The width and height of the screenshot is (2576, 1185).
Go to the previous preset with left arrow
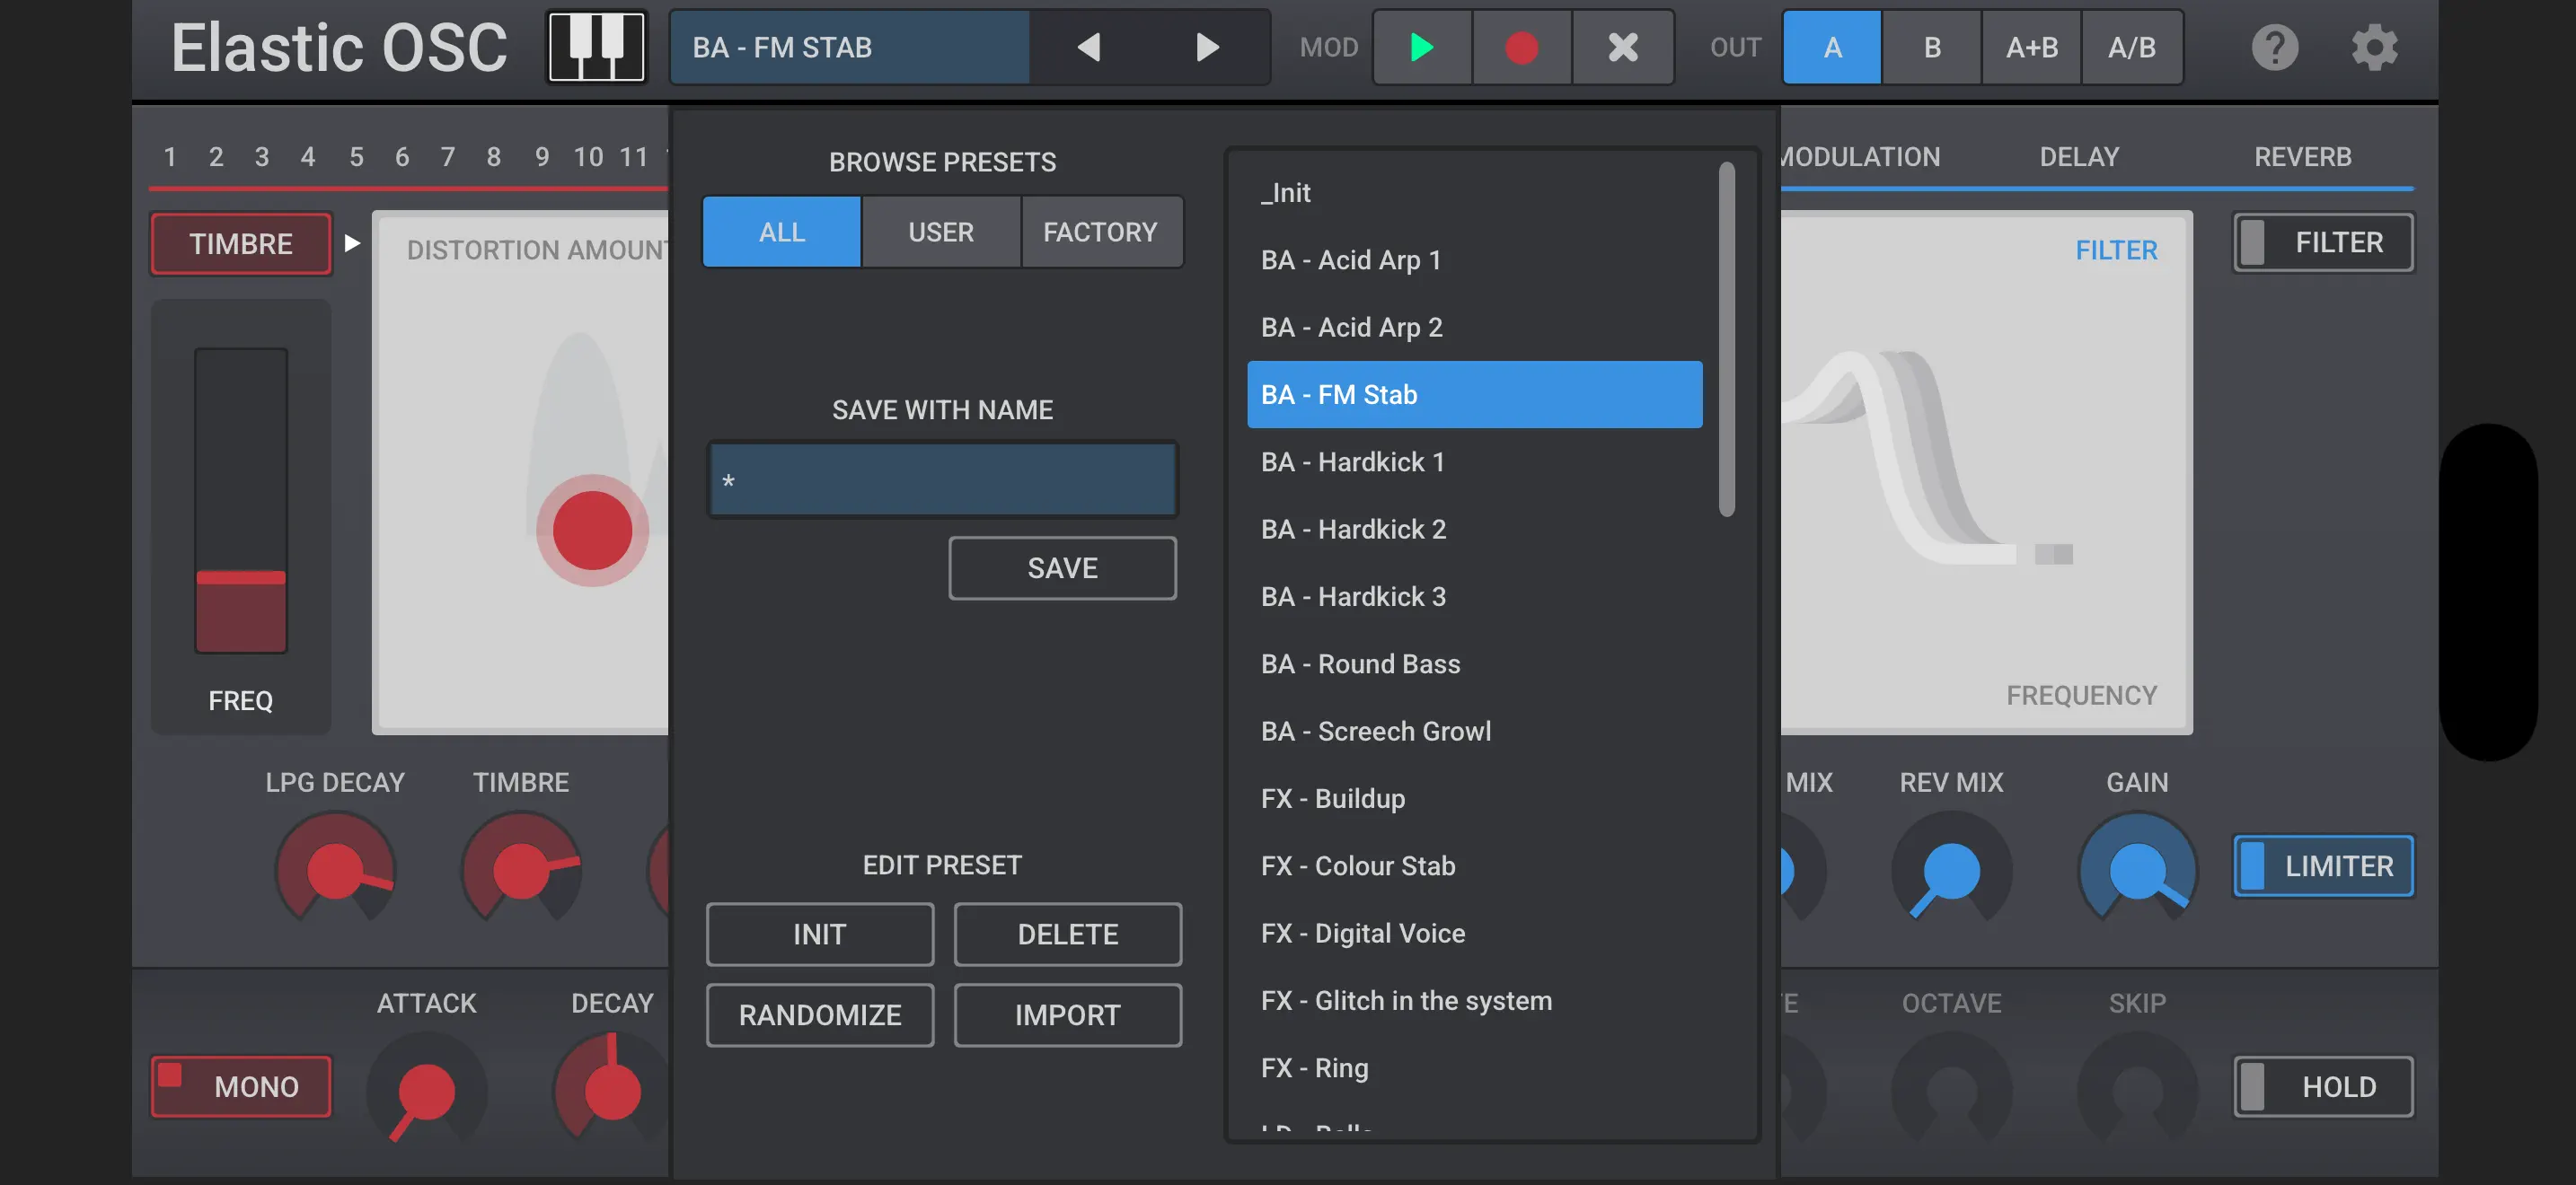point(1089,47)
